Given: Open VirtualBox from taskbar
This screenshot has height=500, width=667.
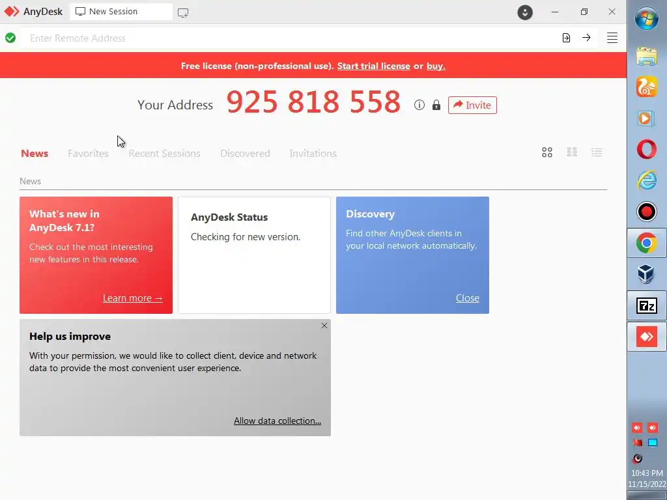Looking at the screenshot, I should click(x=647, y=274).
